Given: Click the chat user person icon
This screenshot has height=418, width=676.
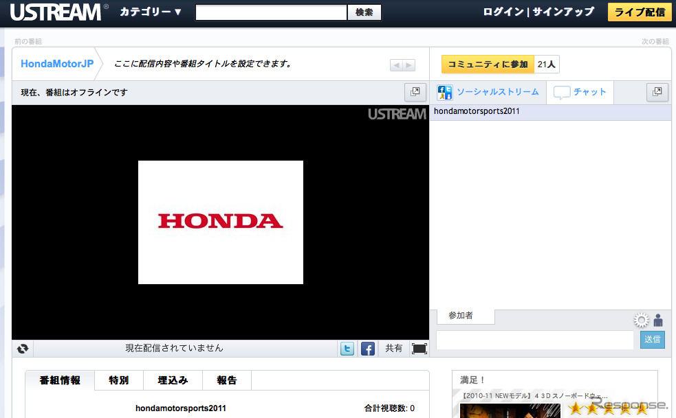Looking at the screenshot, I should coord(658,321).
